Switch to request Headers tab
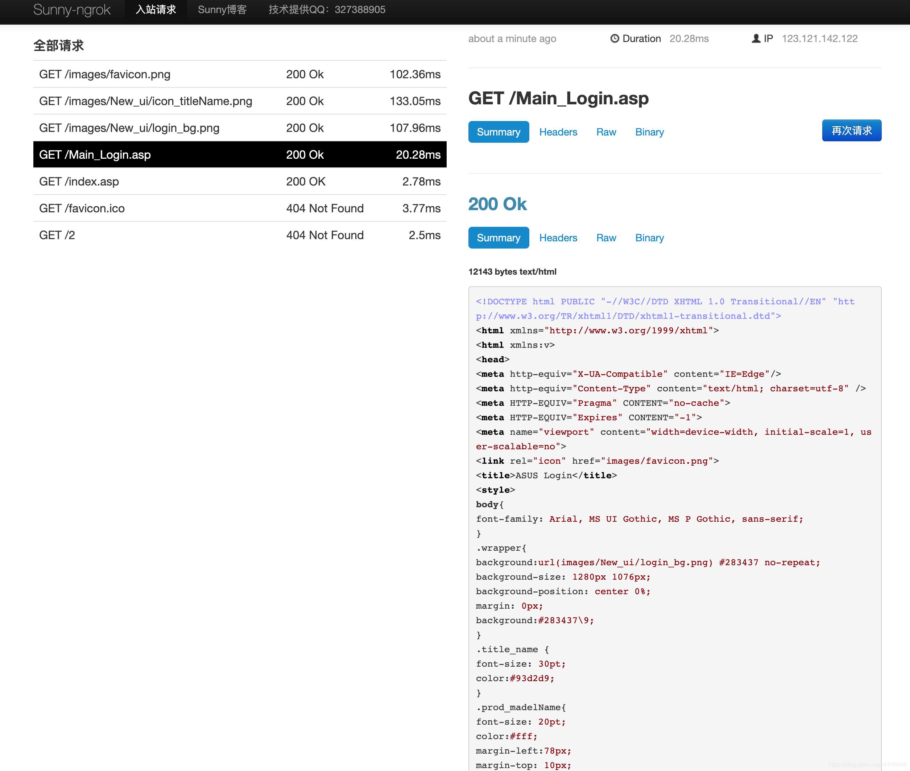 pyautogui.click(x=558, y=132)
